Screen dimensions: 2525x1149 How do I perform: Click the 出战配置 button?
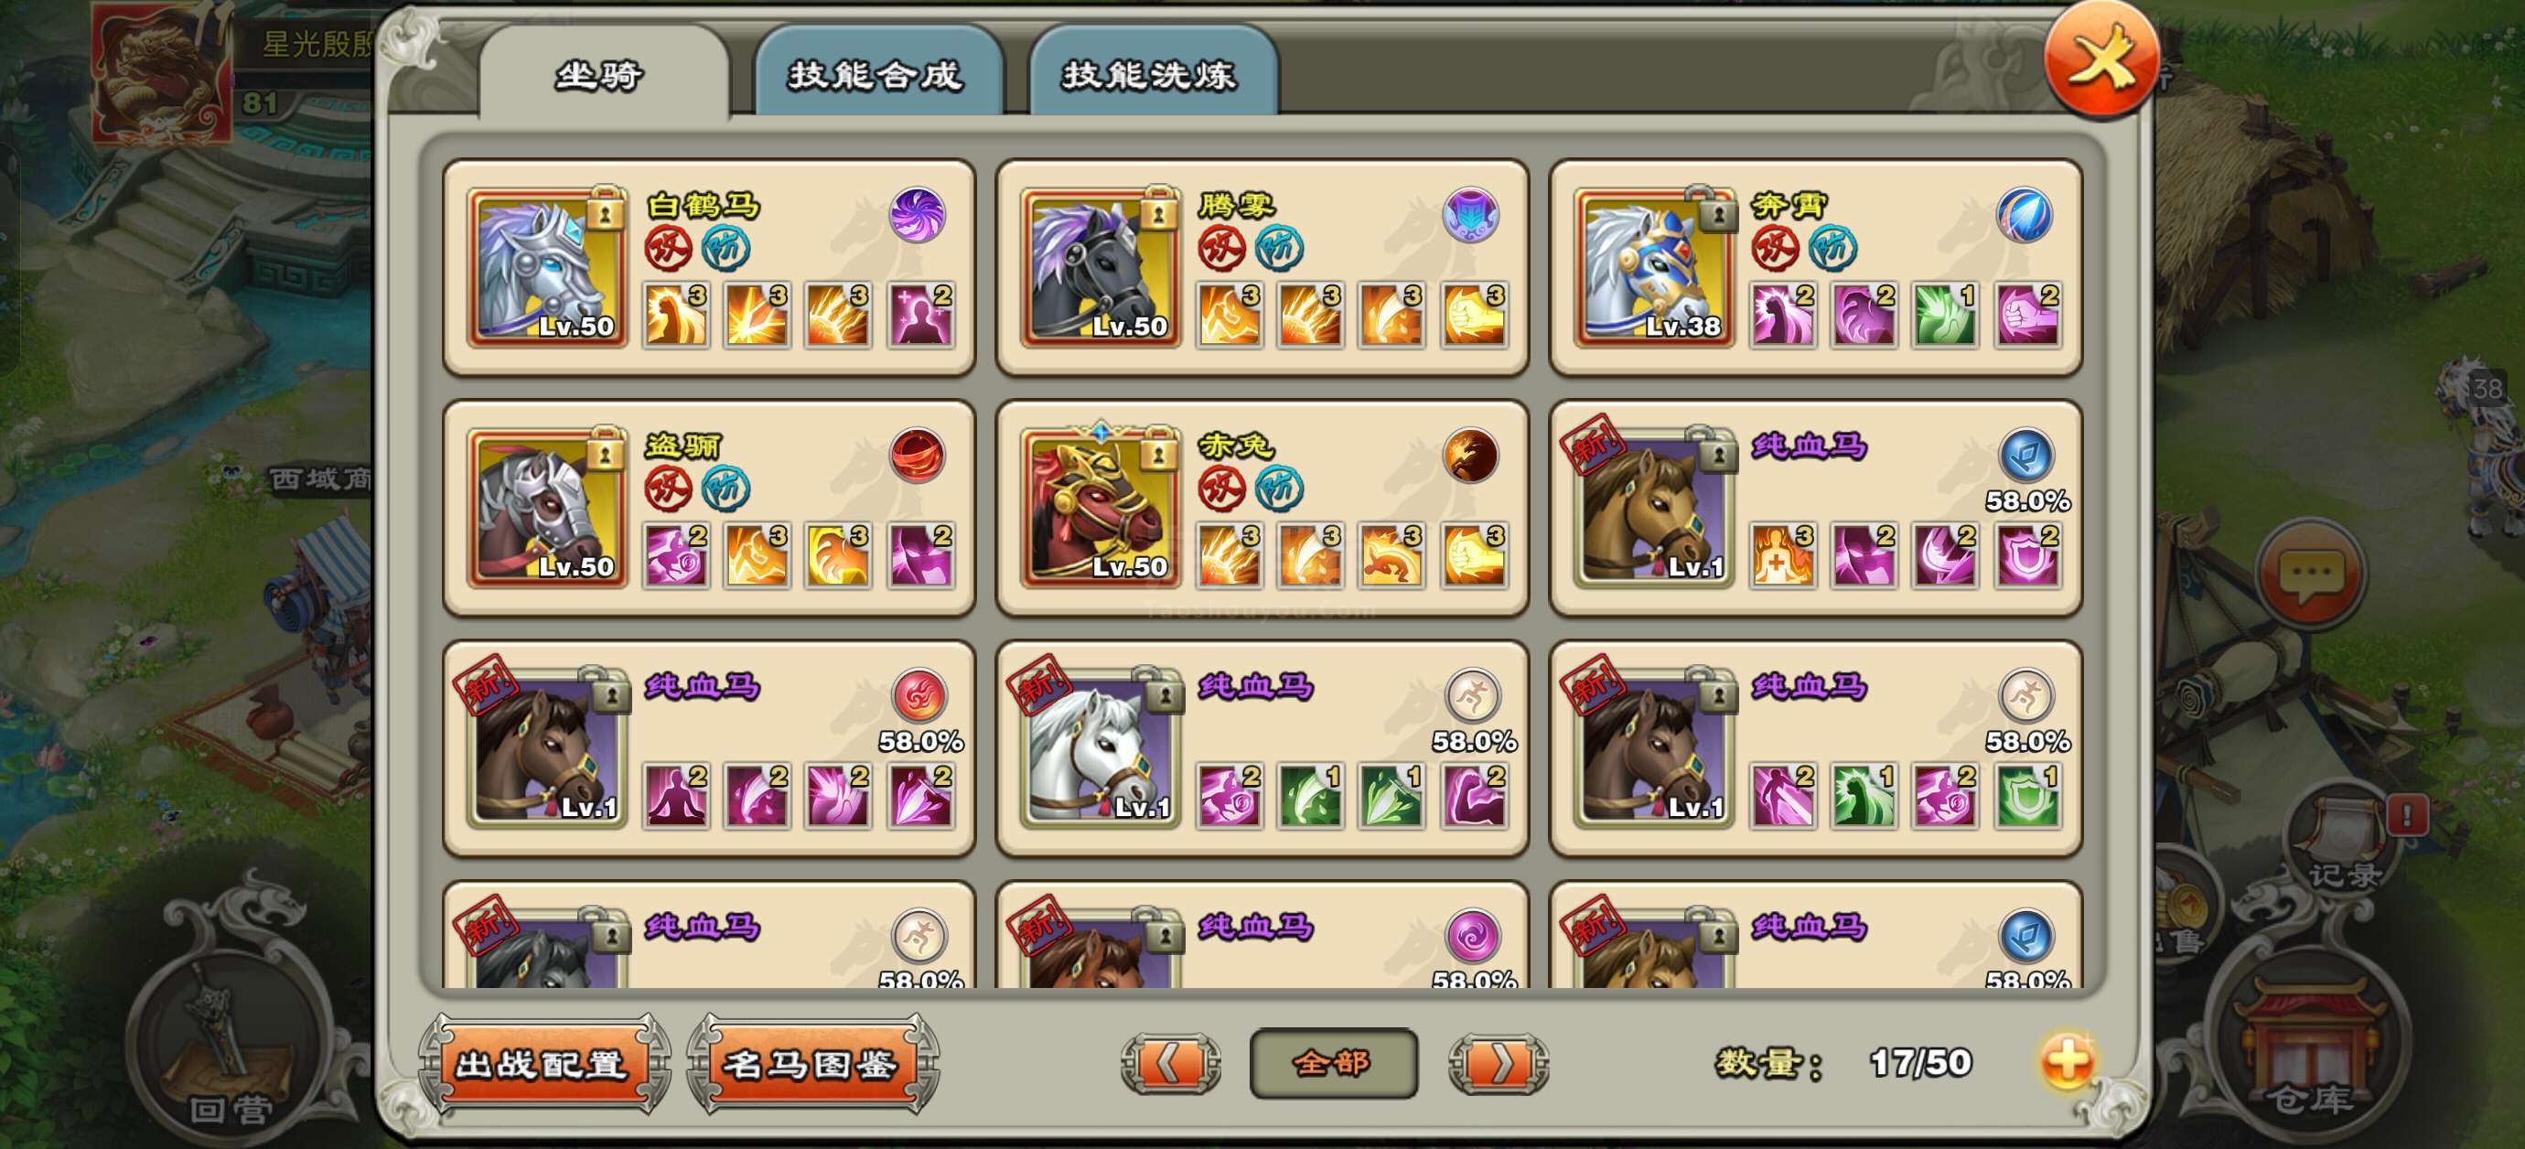pos(542,1065)
